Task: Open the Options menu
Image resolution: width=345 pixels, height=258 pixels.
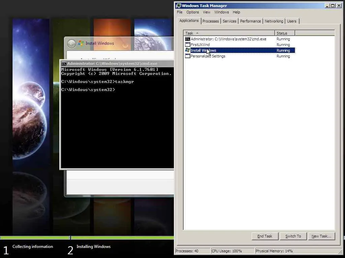Action: click(x=192, y=12)
